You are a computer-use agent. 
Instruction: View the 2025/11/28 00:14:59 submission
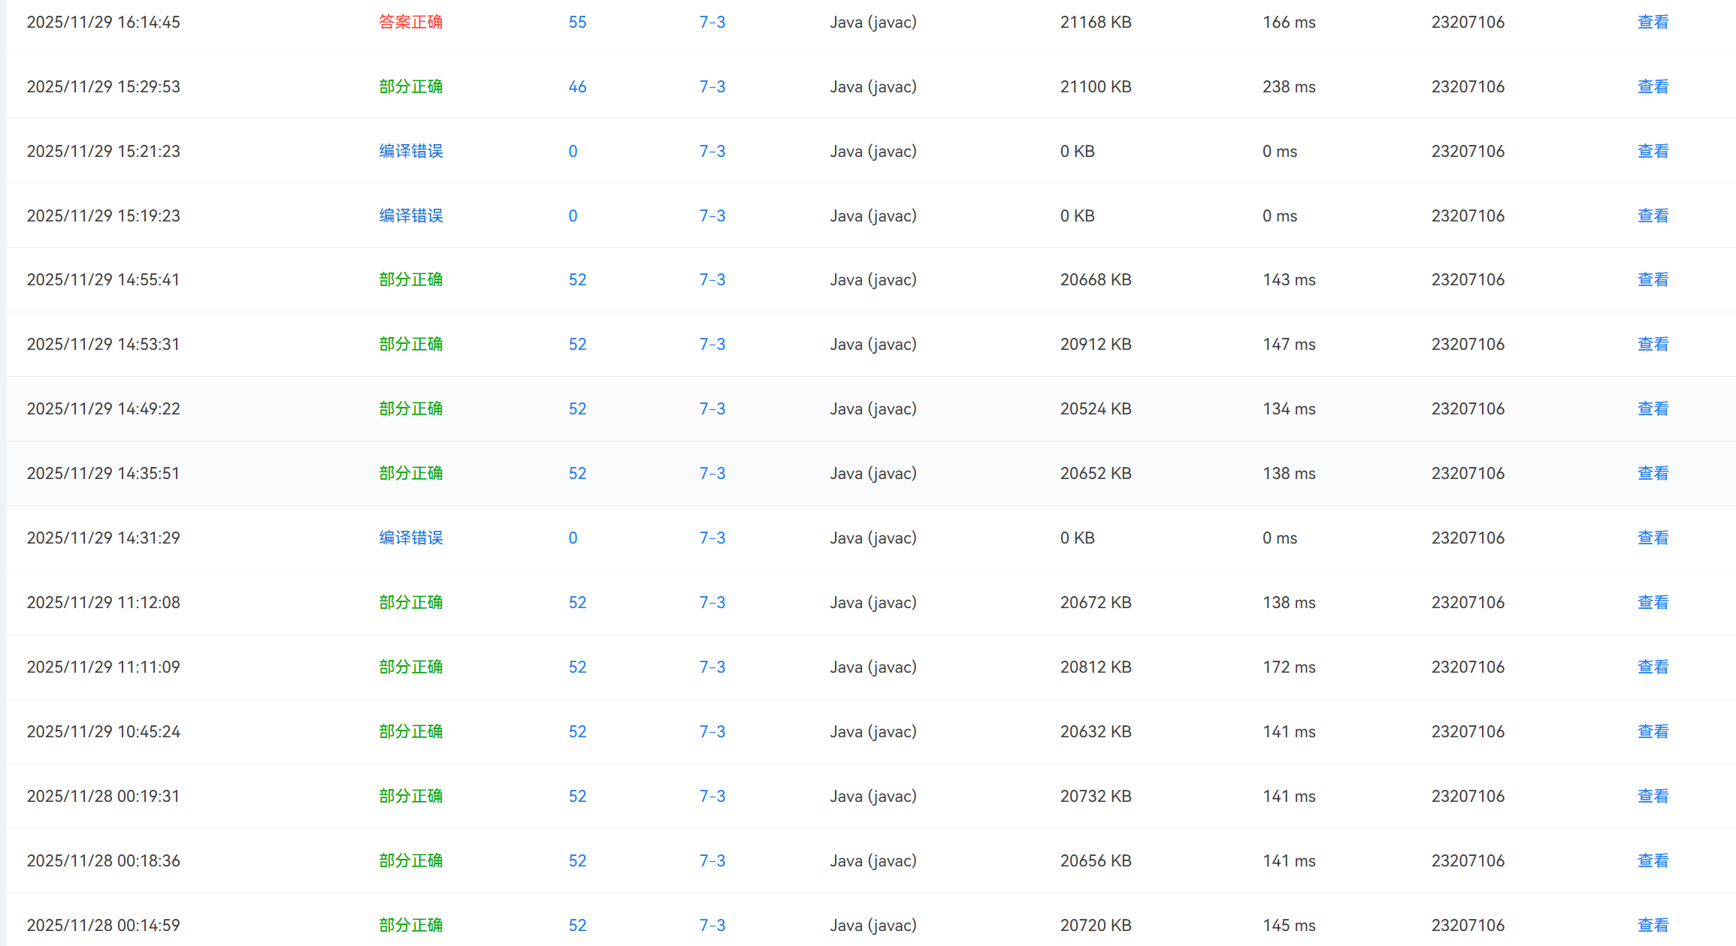coord(1653,926)
